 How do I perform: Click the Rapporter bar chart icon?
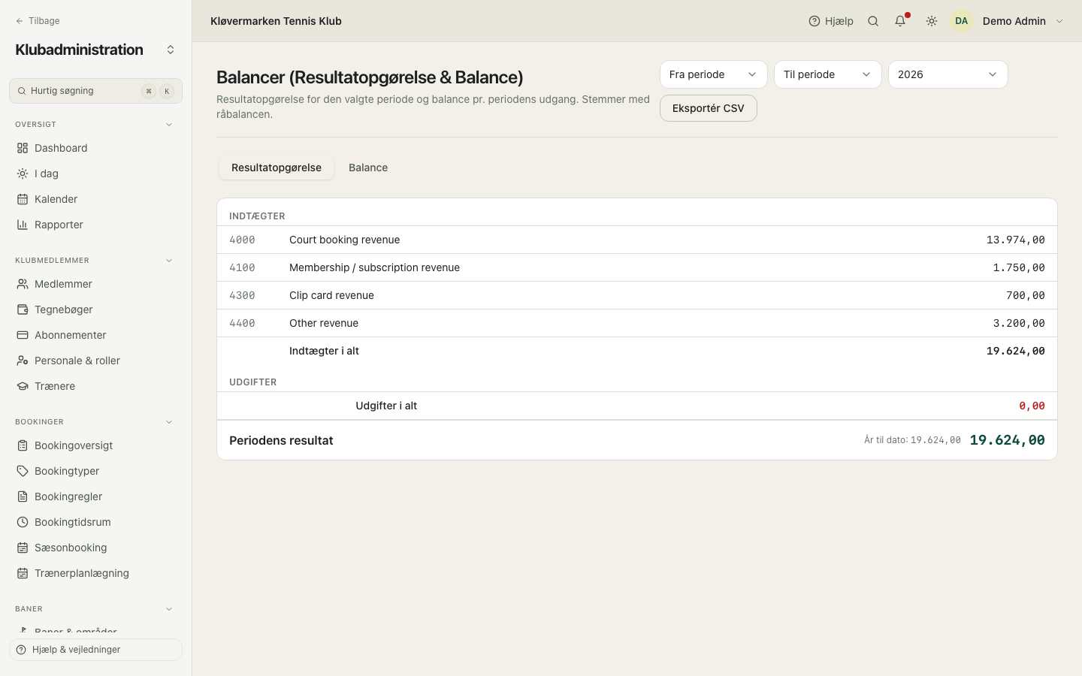pyautogui.click(x=23, y=225)
